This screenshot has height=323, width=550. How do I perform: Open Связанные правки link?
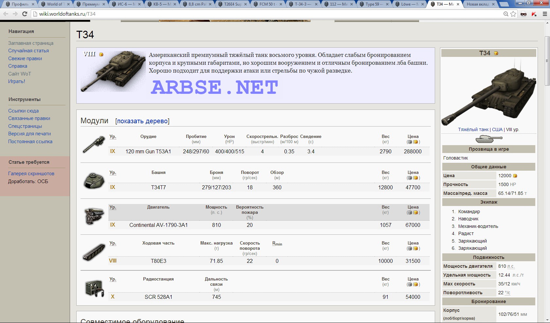point(29,118)
